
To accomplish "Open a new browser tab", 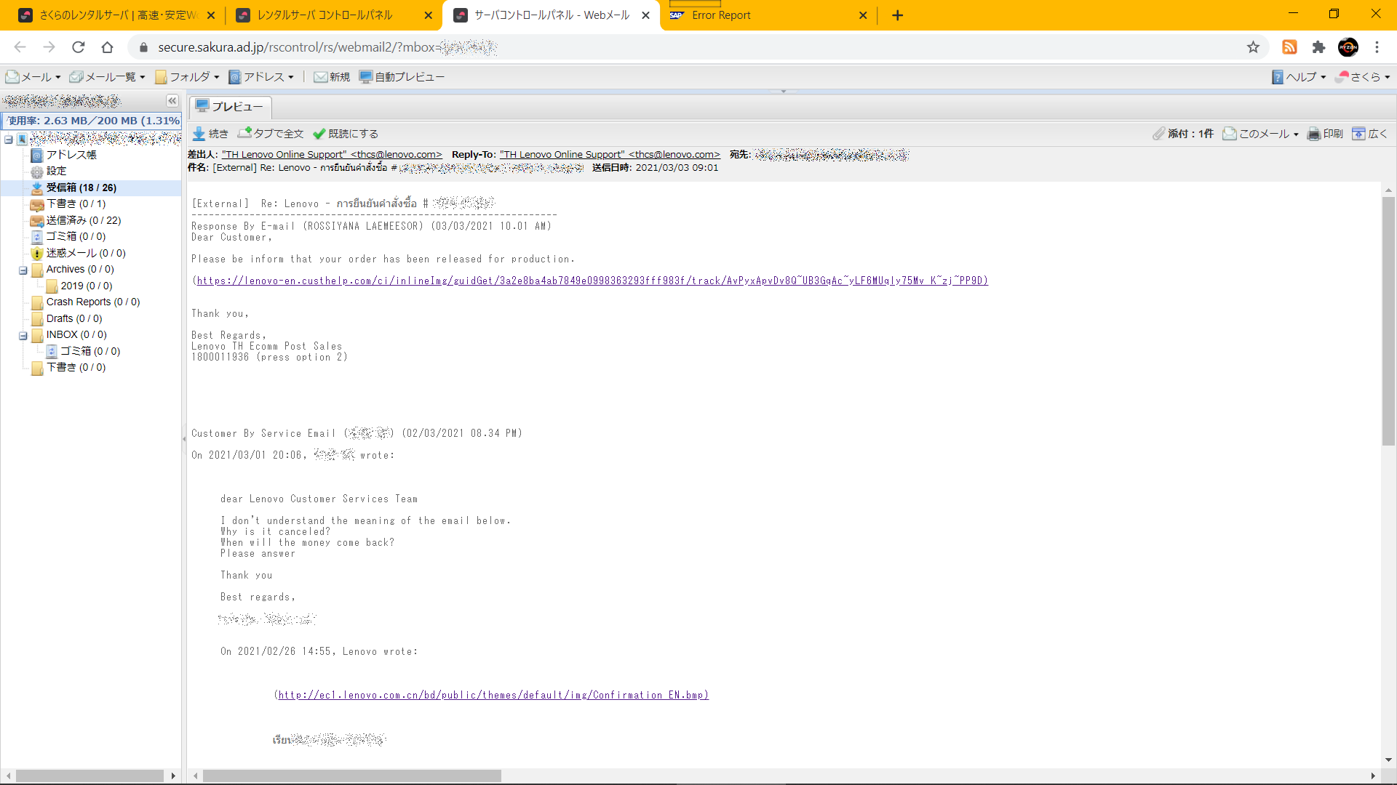I will point(898,15).
